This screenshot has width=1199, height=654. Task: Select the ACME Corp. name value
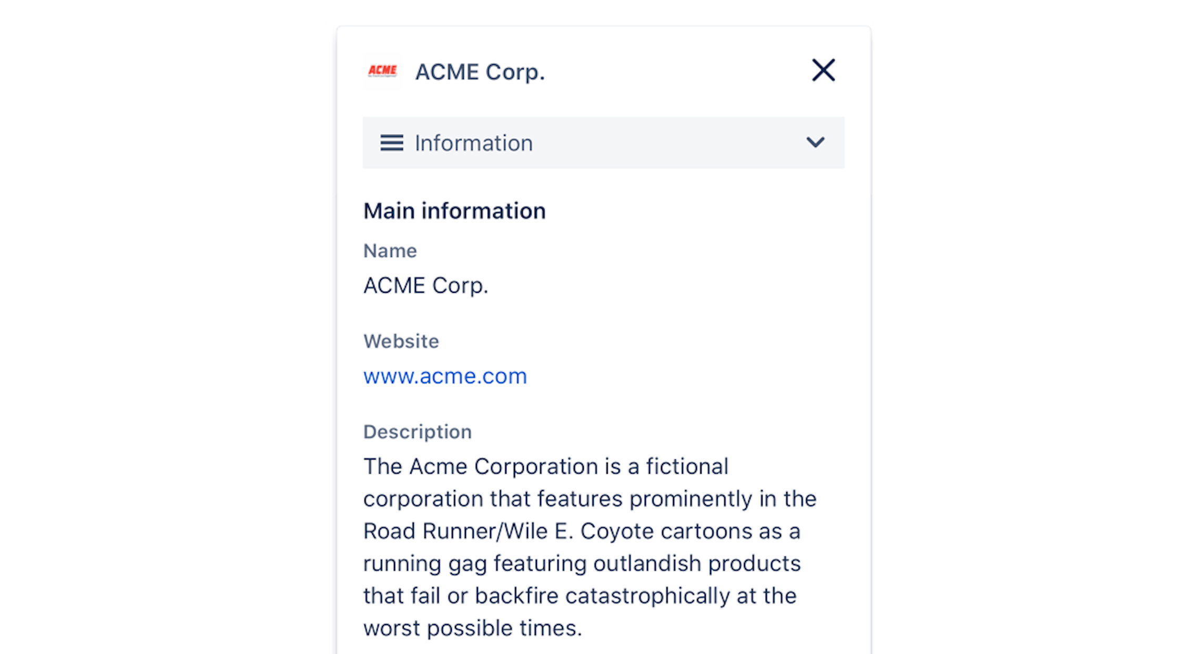(x=425, y=285)
